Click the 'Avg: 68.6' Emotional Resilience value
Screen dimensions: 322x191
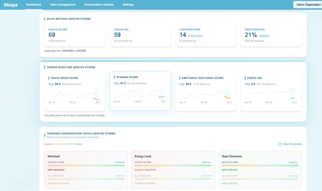[x=185, y=84]
